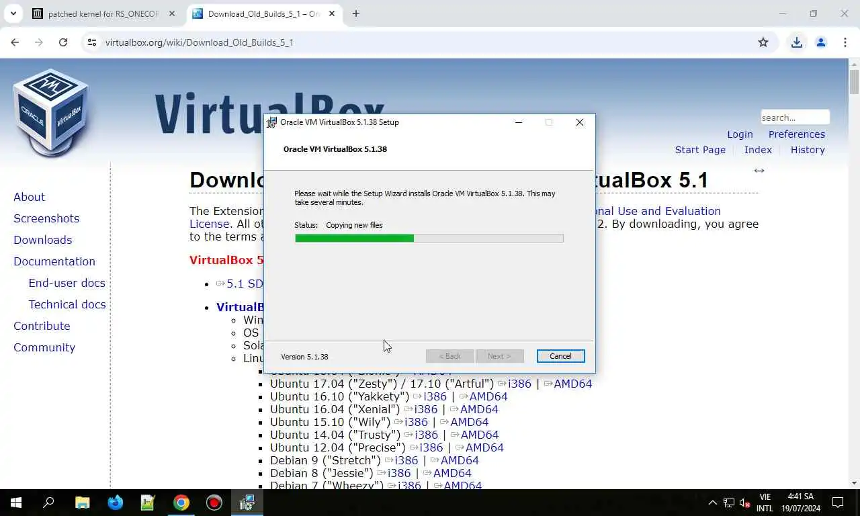Open Downloads in the sidebar
The image size is (860, 516).
click(42, 240)
